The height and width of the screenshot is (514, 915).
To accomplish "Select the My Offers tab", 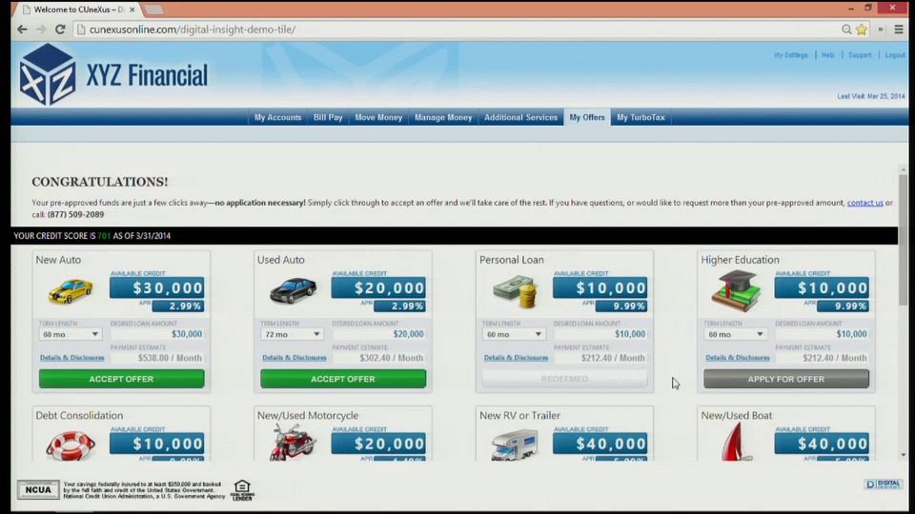I will (587, 117).
